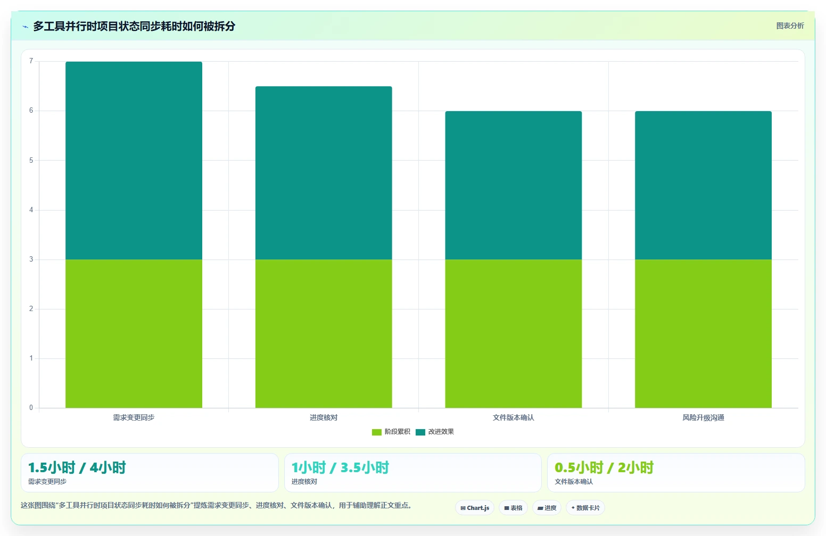Click the green bar segment for 风险升级沟通

point(703,334)
